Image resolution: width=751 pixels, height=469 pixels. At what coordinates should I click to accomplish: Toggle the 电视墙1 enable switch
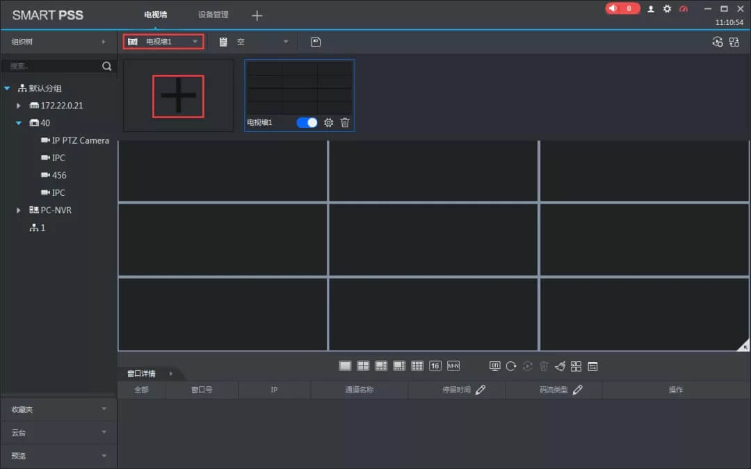(x=307, y=122)
